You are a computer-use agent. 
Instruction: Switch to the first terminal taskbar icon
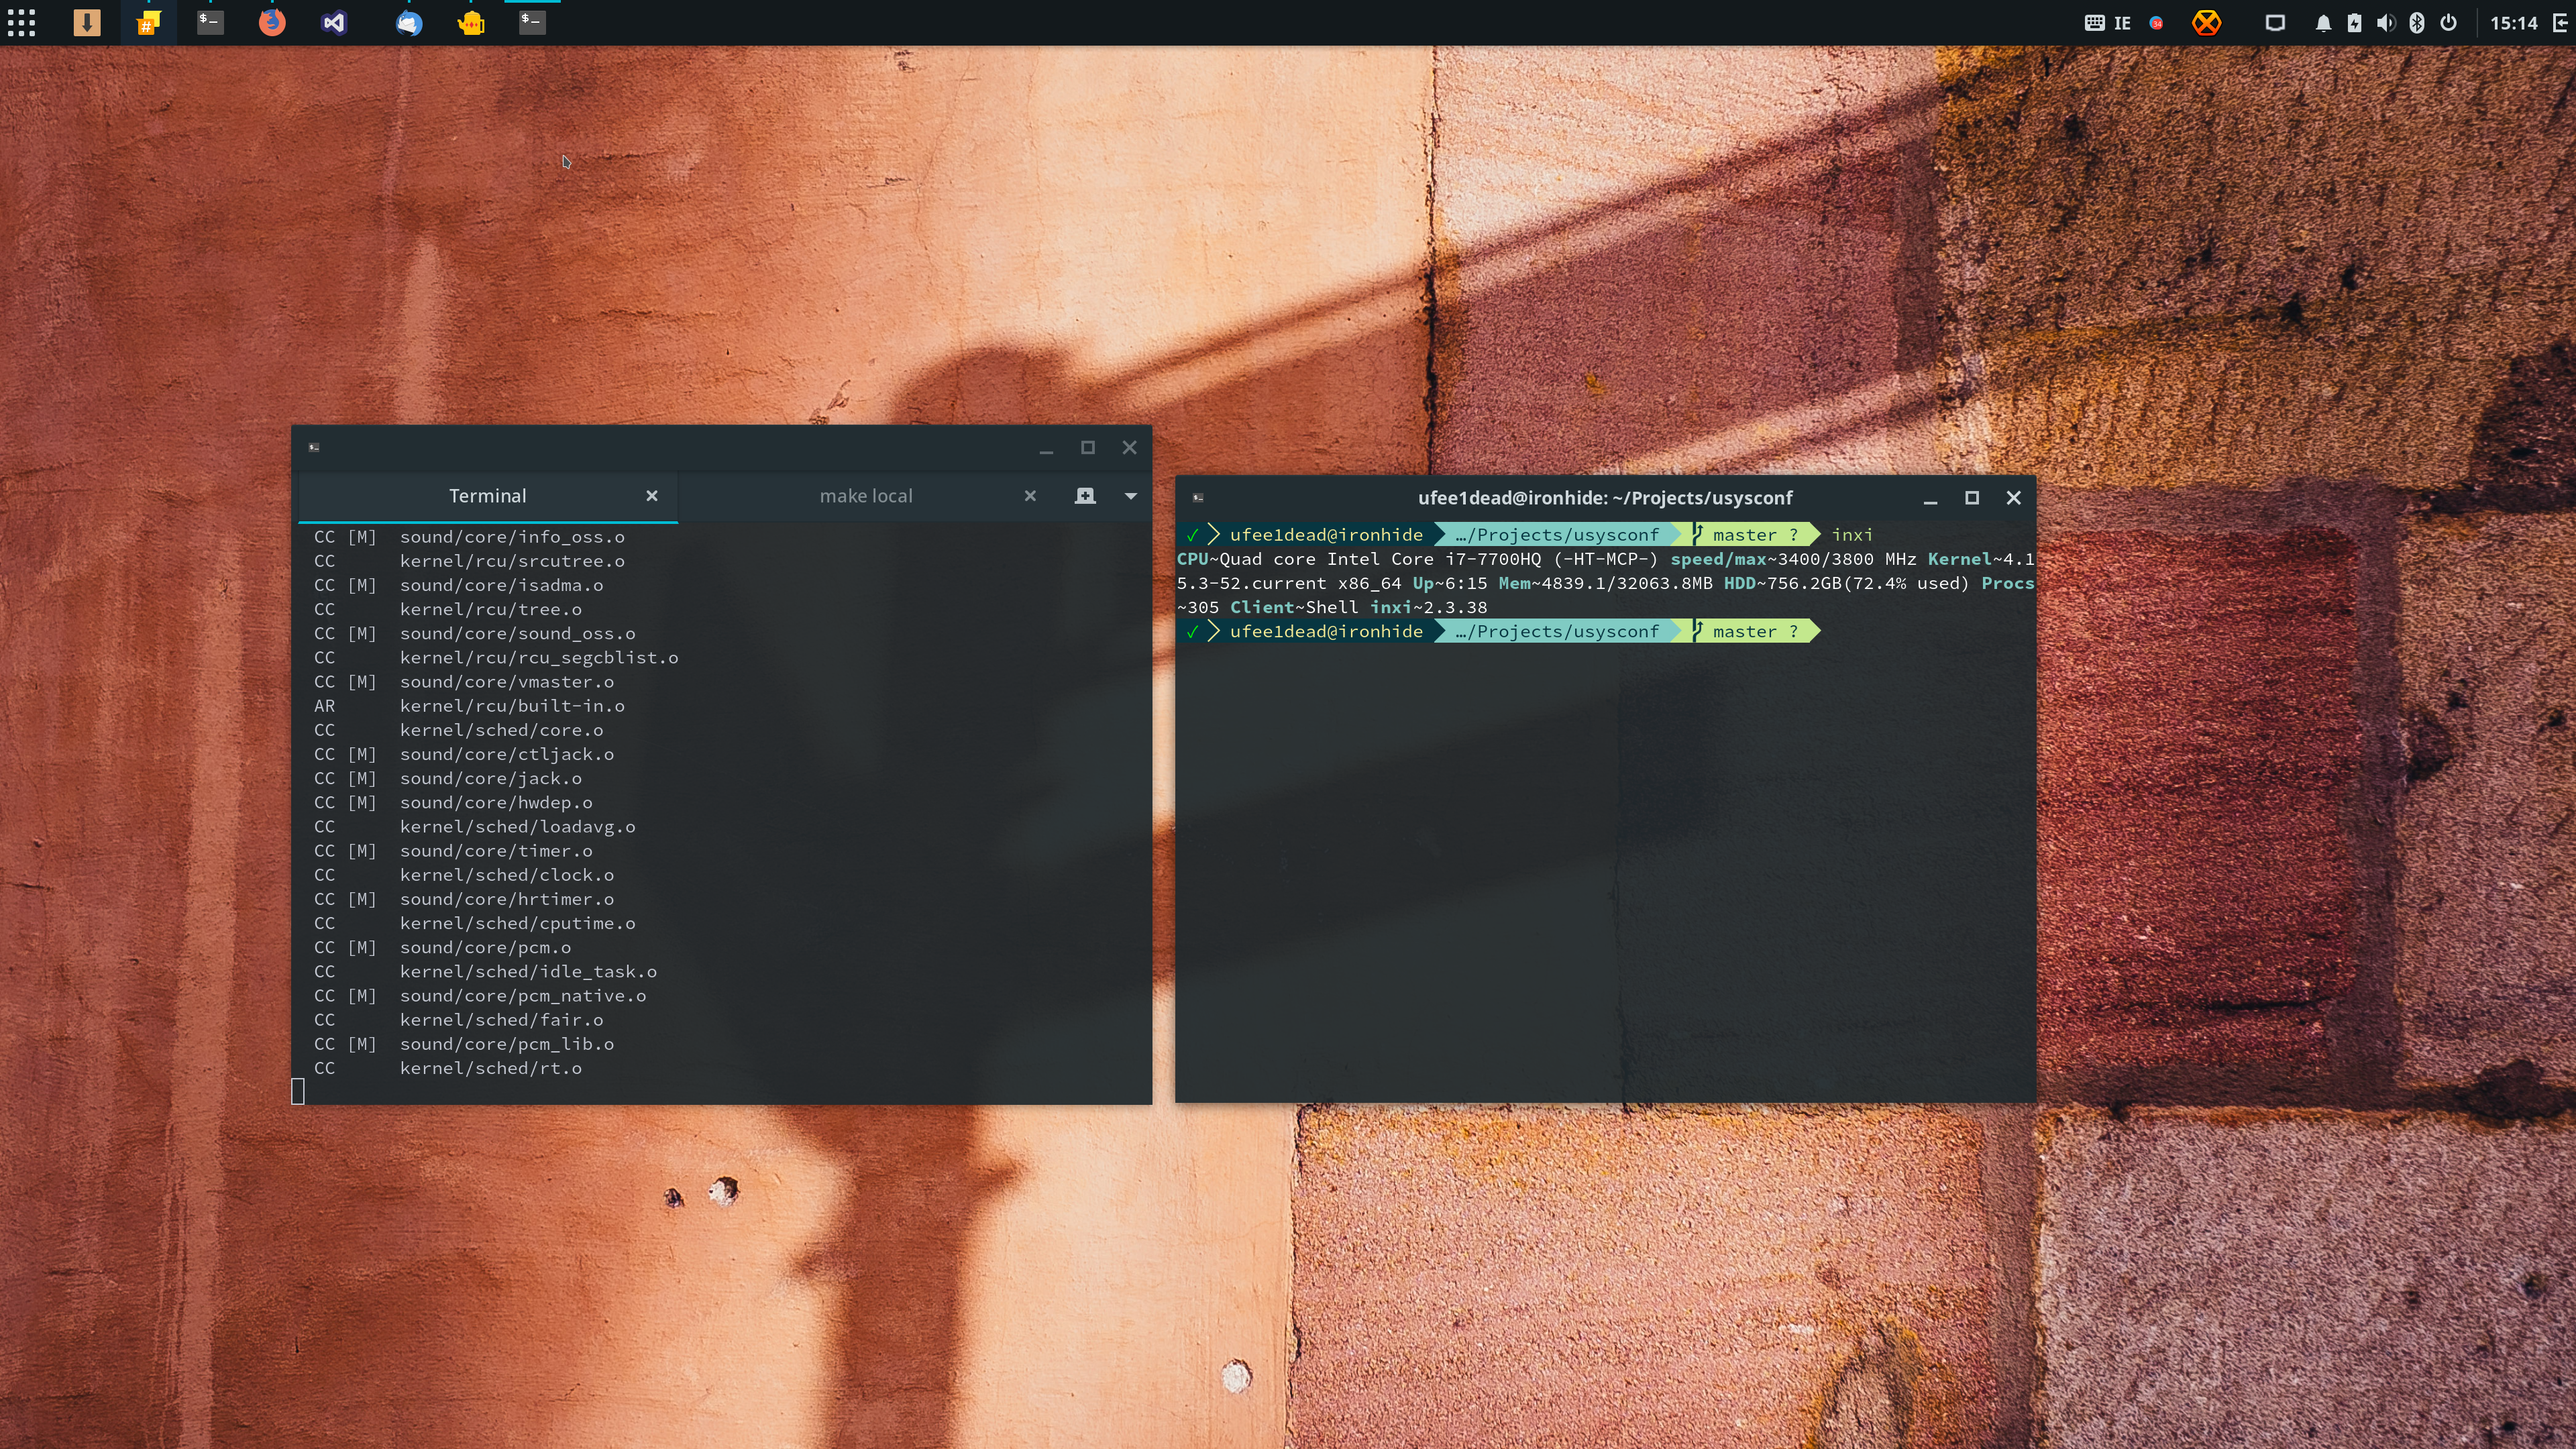point(210,22)
